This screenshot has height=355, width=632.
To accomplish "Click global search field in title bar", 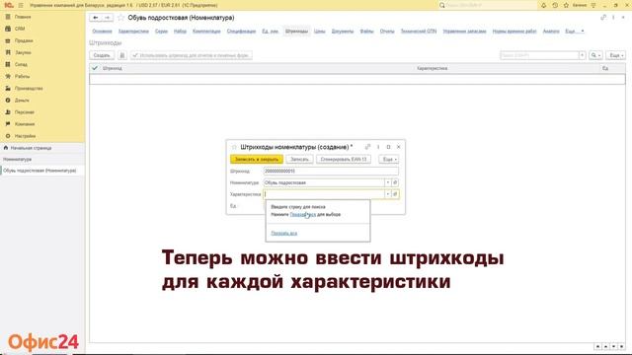I will (x=489, y=5).
